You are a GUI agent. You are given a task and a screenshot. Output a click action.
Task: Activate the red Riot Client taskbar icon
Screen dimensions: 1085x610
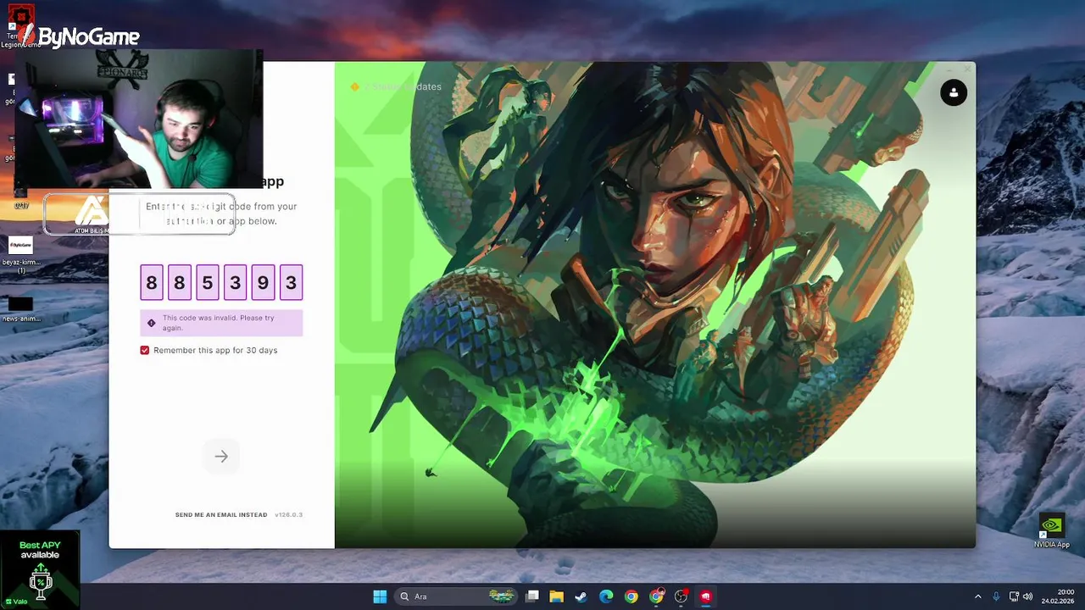point(705,596)
